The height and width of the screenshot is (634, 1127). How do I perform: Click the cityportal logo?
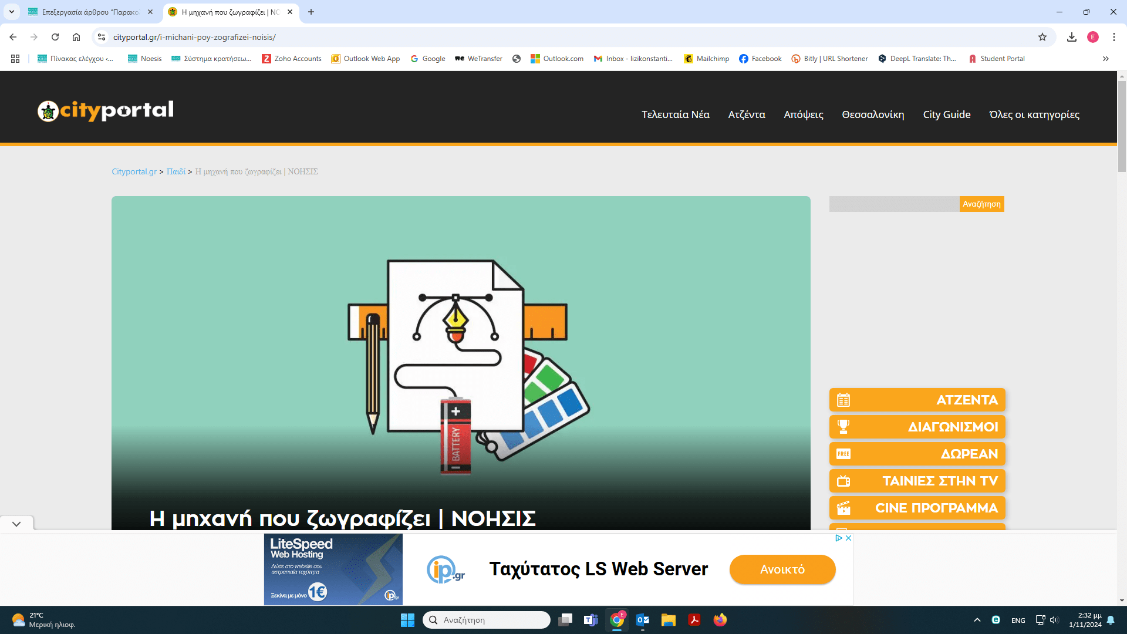coord(106,110)
